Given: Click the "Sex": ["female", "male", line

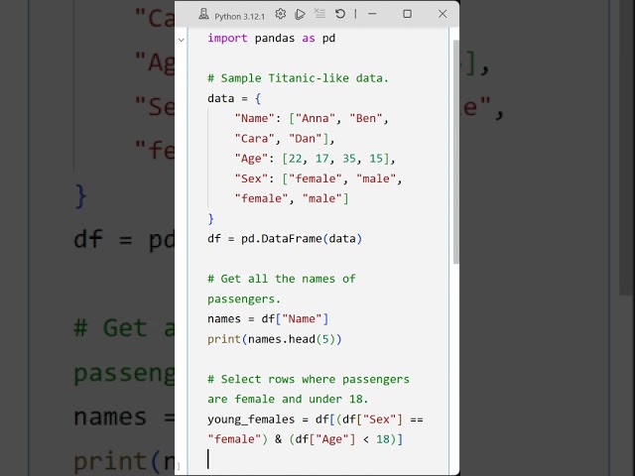Looking at the screenshot, I should [x=318, y=178].
